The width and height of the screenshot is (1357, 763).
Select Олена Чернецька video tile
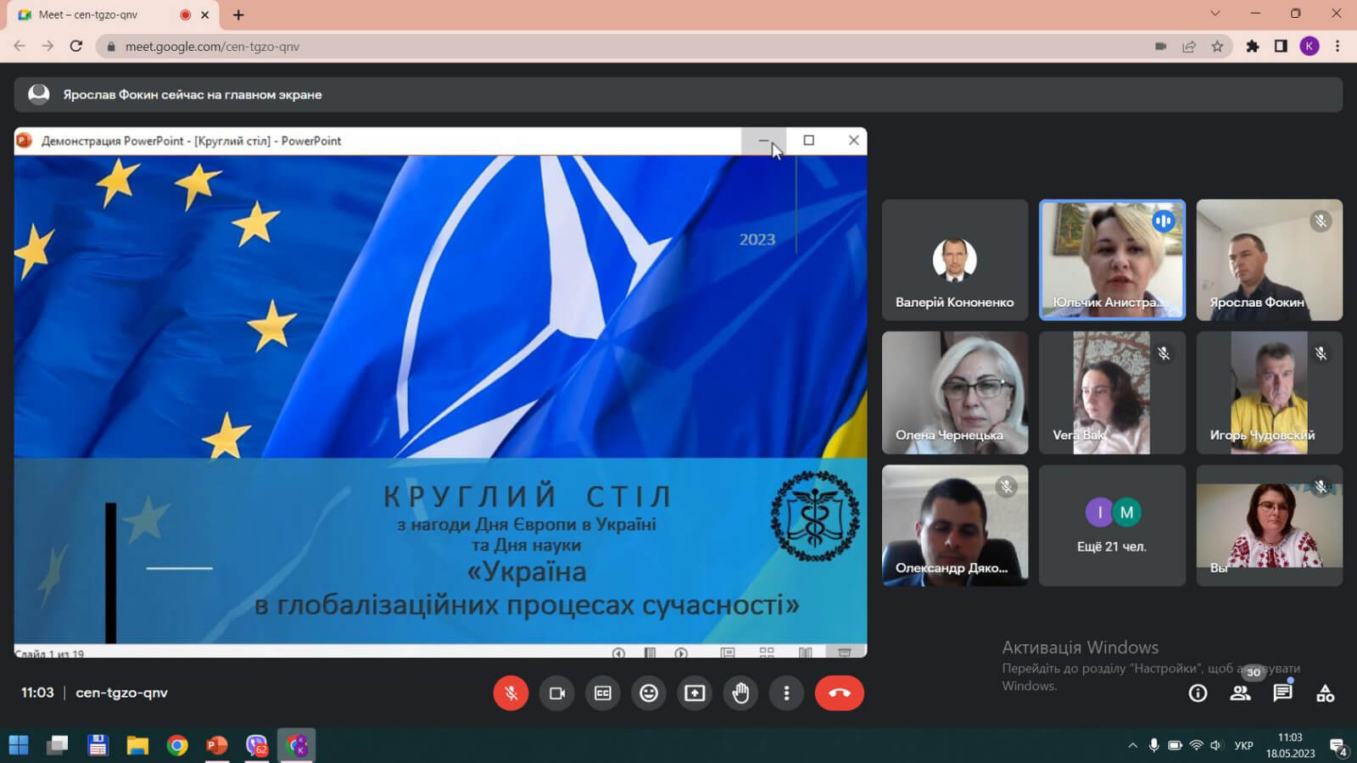(955, 393)
